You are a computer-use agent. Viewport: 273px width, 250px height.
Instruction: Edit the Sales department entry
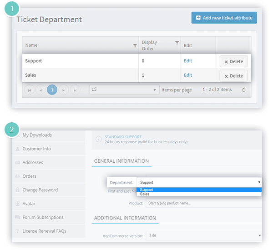[x=188, y=75]
